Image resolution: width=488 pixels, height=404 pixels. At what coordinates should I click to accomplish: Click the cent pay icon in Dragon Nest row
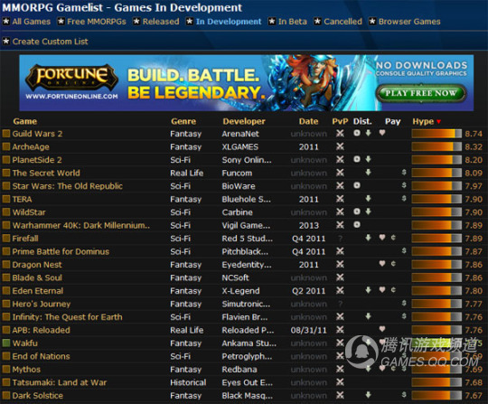(x=393, y=264)
